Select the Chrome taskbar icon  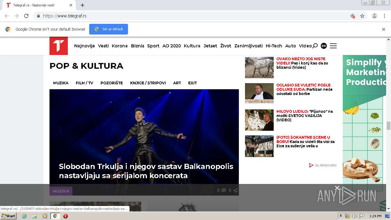[x=55, y=216]
